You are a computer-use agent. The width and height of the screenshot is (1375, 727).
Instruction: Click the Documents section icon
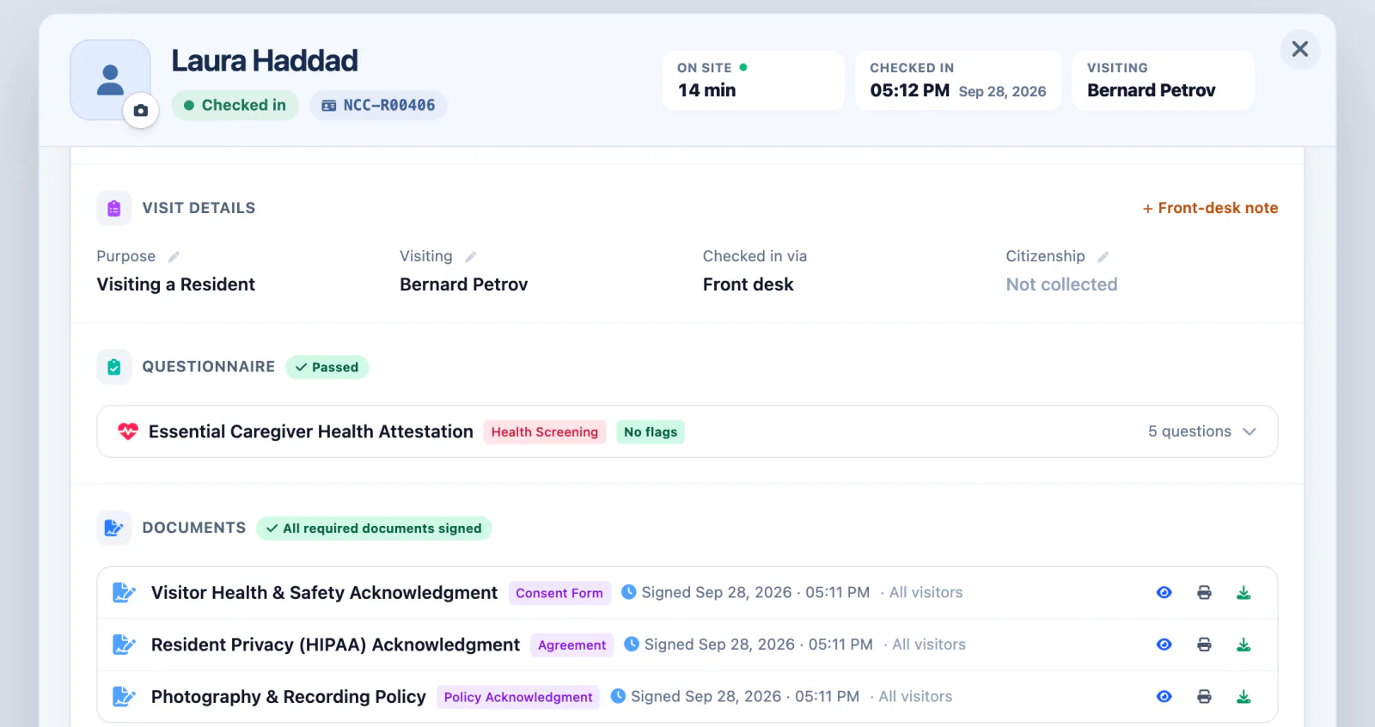[114, 528]
